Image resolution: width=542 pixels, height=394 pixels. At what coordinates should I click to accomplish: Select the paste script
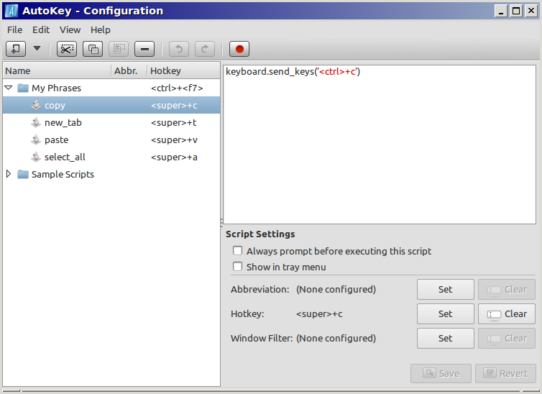pyautogui.click(x=111, y=139)
